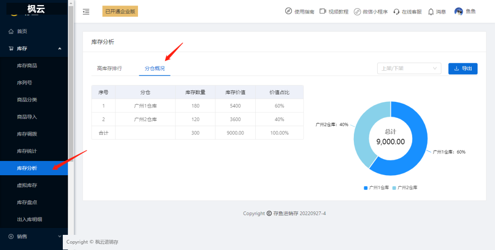Open the 消息 notifications link
Viewport: 495px width, 250px height.
click(441, 11)
